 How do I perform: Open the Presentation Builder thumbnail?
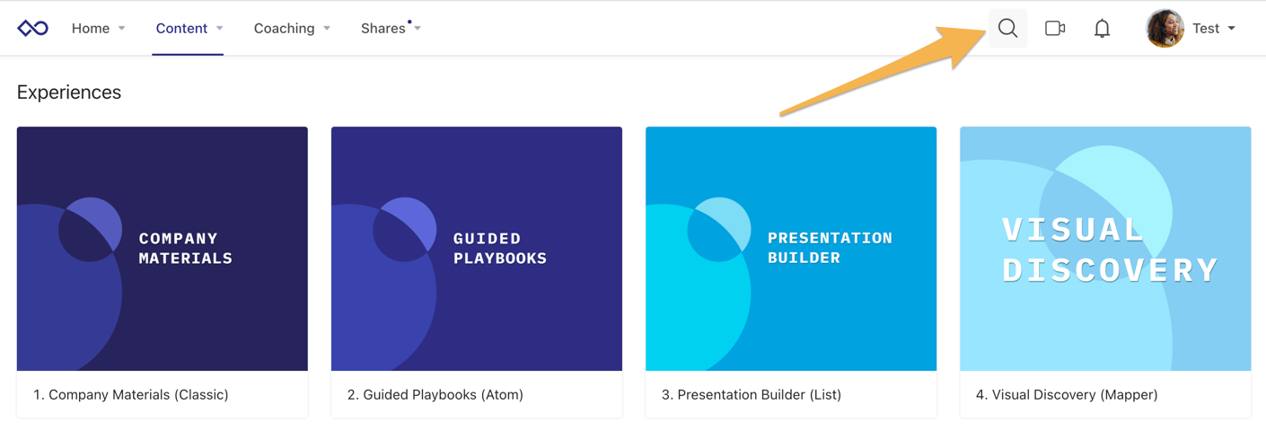pos(791,248)
